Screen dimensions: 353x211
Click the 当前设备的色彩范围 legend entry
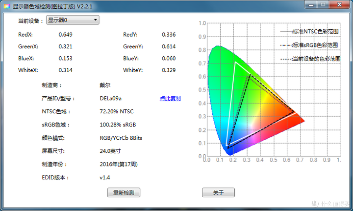tap(310, 59)
